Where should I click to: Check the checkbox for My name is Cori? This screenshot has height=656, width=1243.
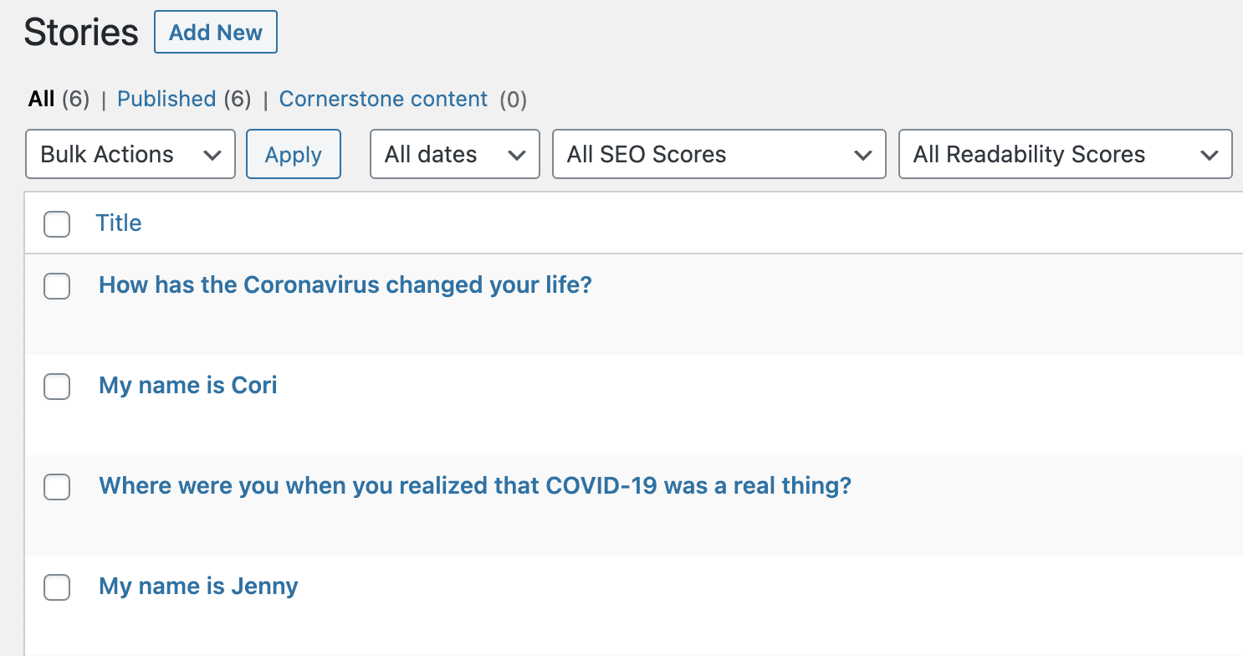pos(56,387)
